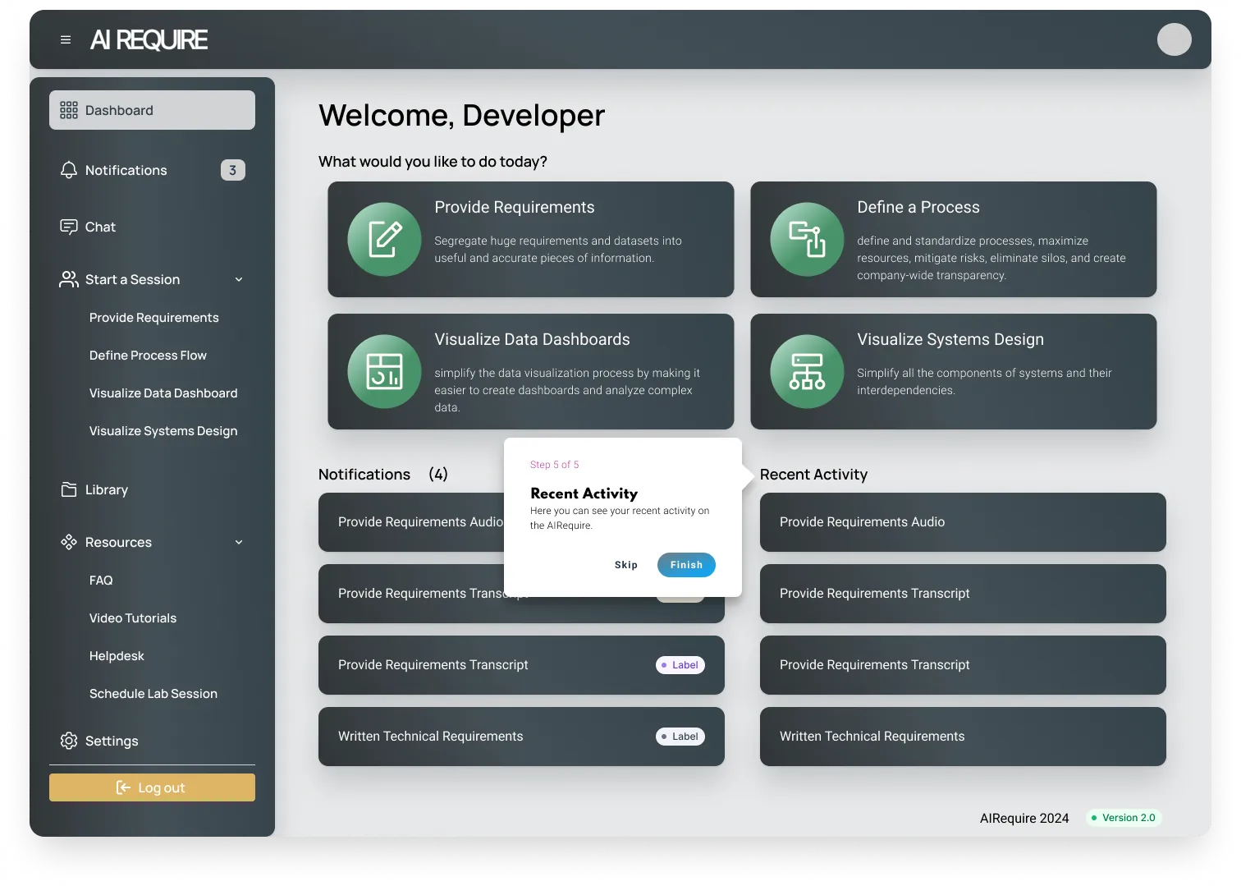Open the hamburger menu icon
The width and height of the screenshot is (1241, 886).
tap(66, 39)
